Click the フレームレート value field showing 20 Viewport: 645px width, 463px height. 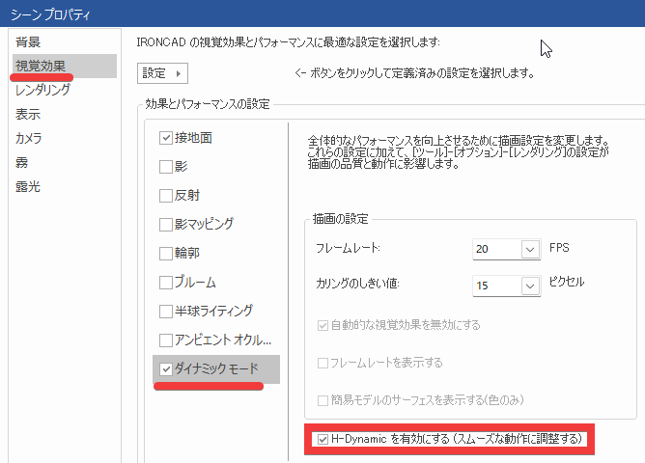pos(497,249)
